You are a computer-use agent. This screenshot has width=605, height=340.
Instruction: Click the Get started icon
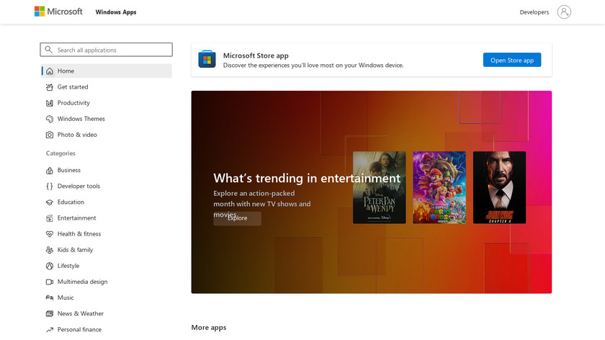[x=50, y=87]
